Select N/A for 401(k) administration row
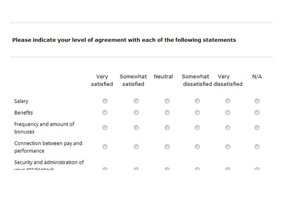The width and height of the screenshot is (284, 213). (257, 169)
